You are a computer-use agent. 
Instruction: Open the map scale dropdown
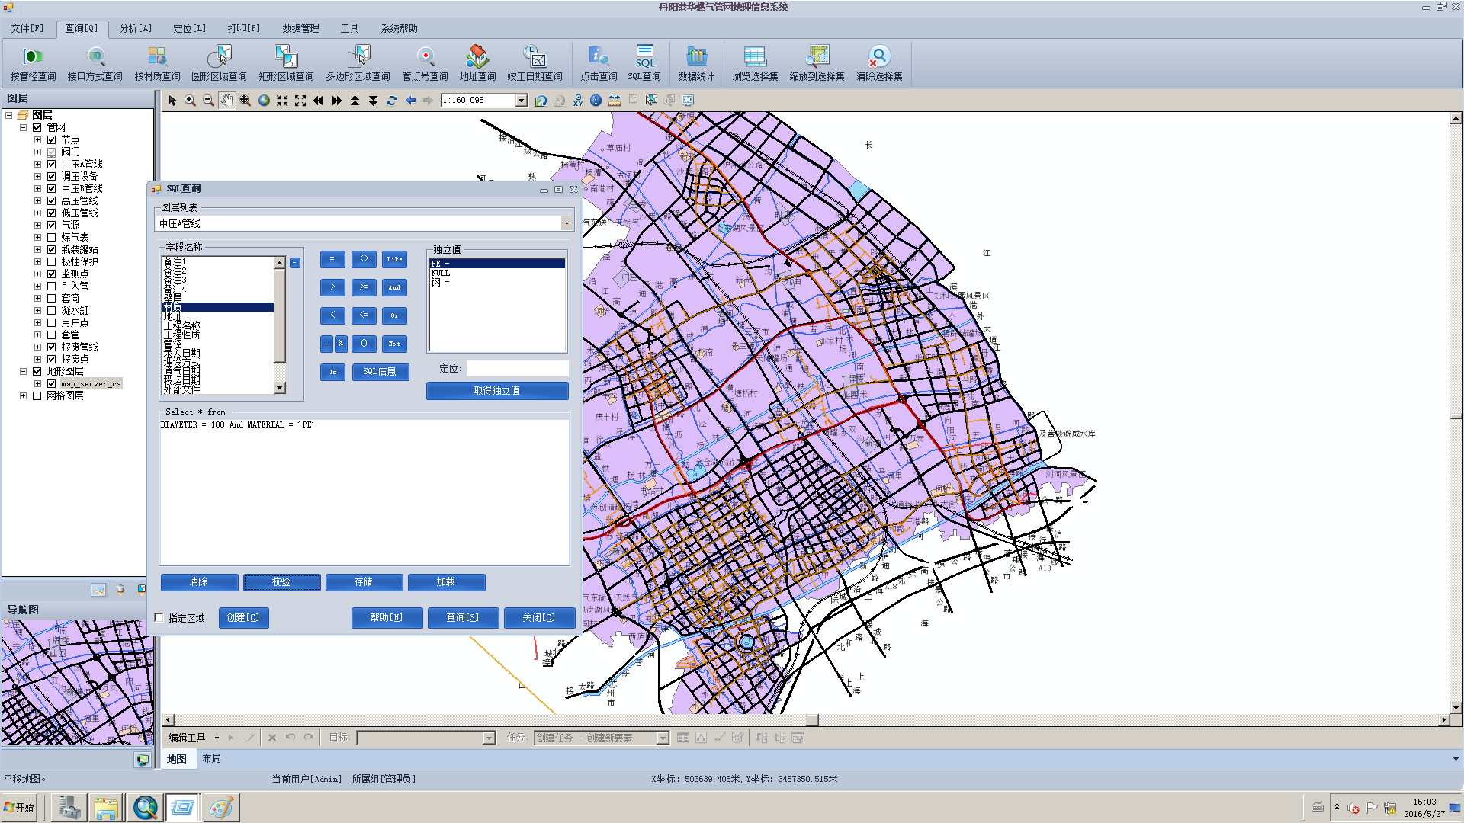tap(522, 101)
